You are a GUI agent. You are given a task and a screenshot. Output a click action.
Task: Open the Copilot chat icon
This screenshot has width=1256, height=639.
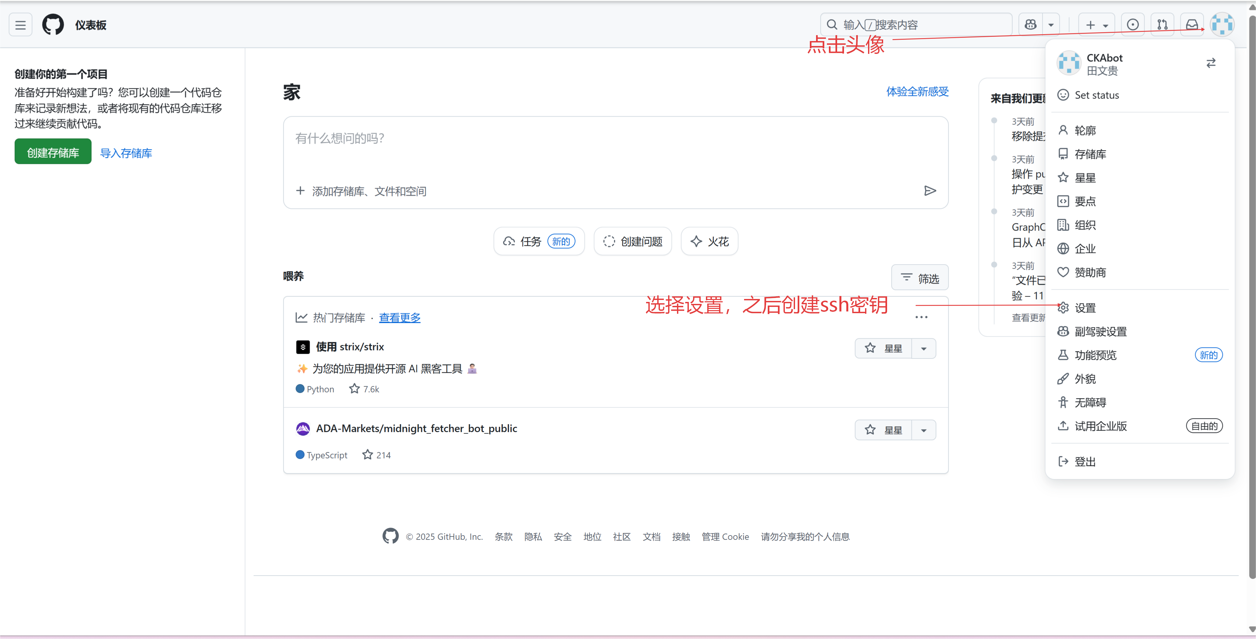click(1030, 25)
